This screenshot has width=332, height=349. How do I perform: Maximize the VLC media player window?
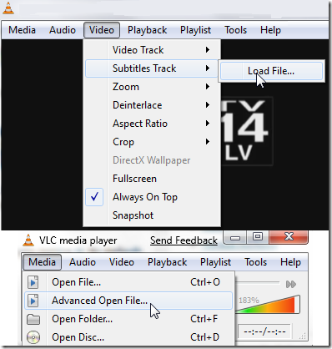pyautogui.click(x=258, y=237)
